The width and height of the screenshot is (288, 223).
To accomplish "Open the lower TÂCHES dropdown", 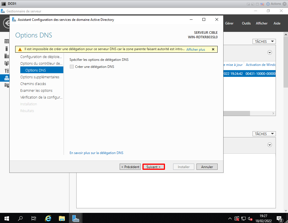I will (x=264, y=134).
